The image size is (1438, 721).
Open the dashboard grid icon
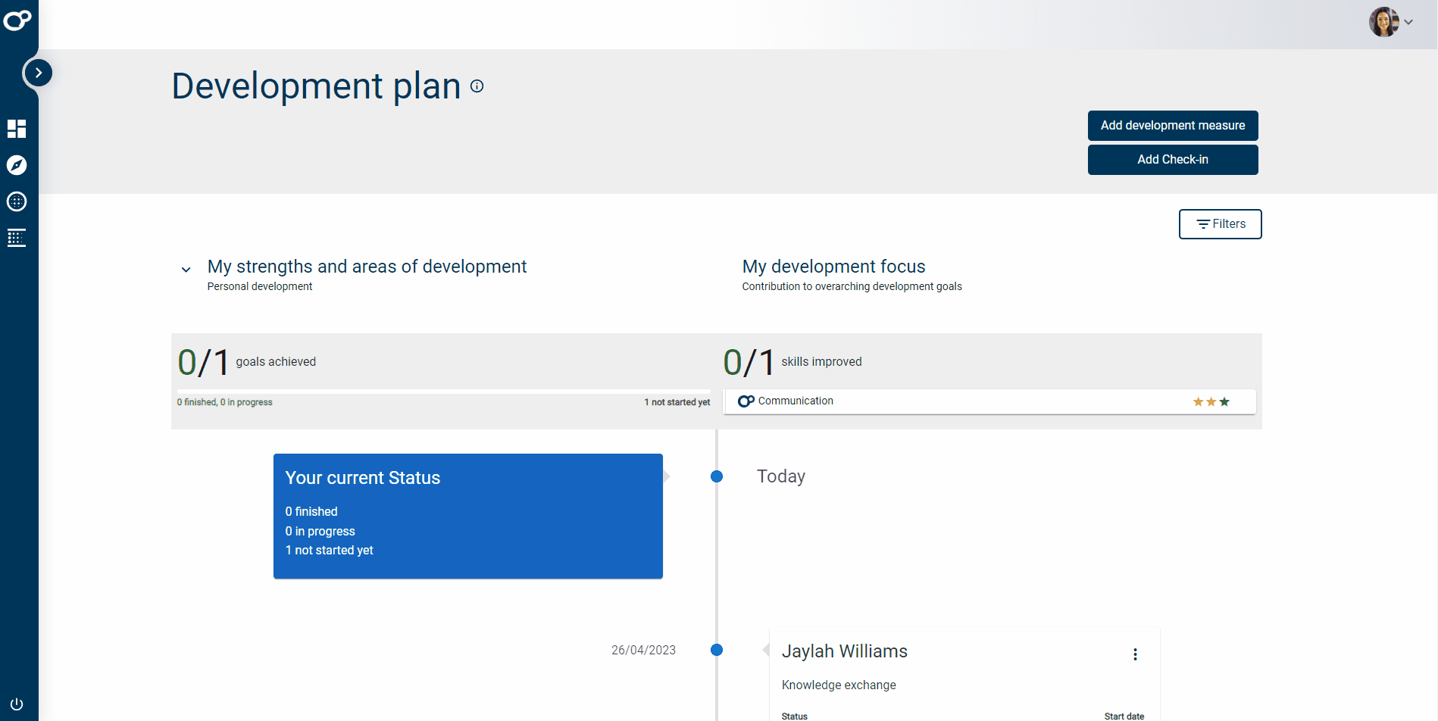click(x=17, y=129)
